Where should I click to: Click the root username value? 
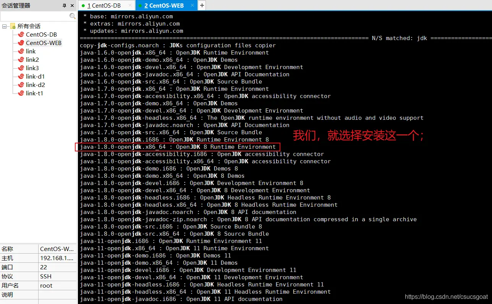pyautogui.click(x=57, y=286)
